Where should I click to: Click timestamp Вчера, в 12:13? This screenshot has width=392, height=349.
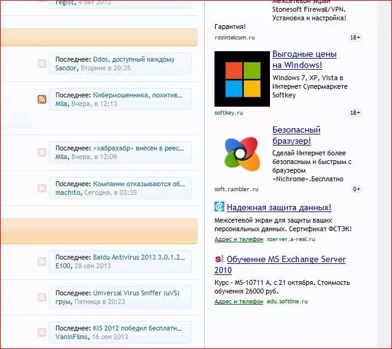[x=94, y=104]
